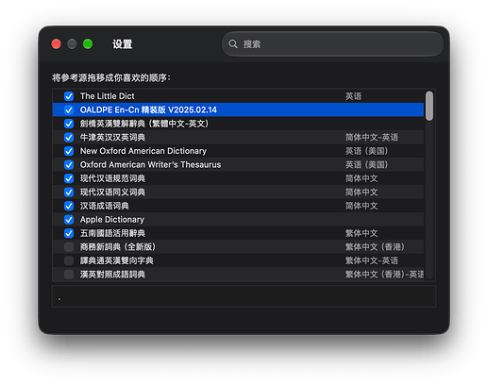Image resolution: width=488 pixels, height=385 pixels.
Task: Select The Little Dict row name
Action: [108, 96]
